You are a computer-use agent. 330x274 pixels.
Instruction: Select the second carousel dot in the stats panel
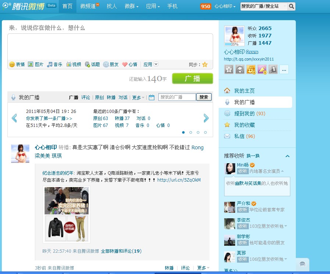[191, 132]
